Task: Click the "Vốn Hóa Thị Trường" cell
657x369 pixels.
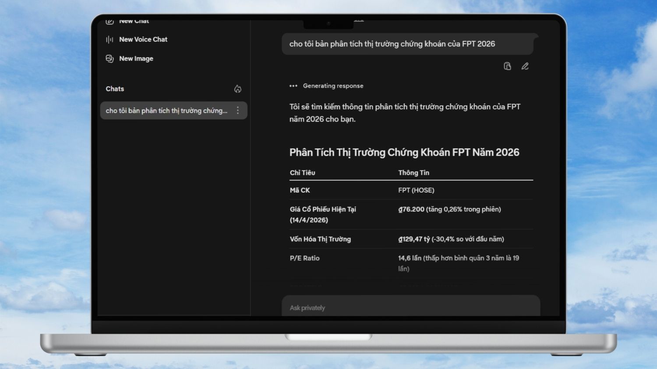Action: [x=320, y=239]
